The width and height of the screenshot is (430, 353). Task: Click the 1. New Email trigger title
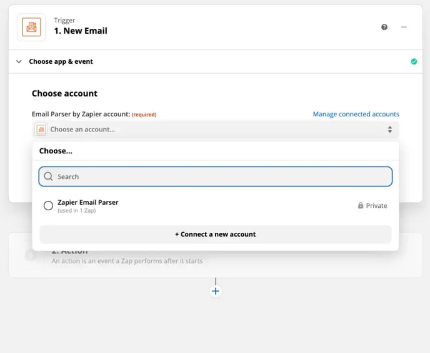[81, 31]
